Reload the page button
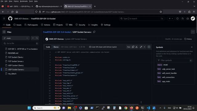 click(x=12, y=12)
